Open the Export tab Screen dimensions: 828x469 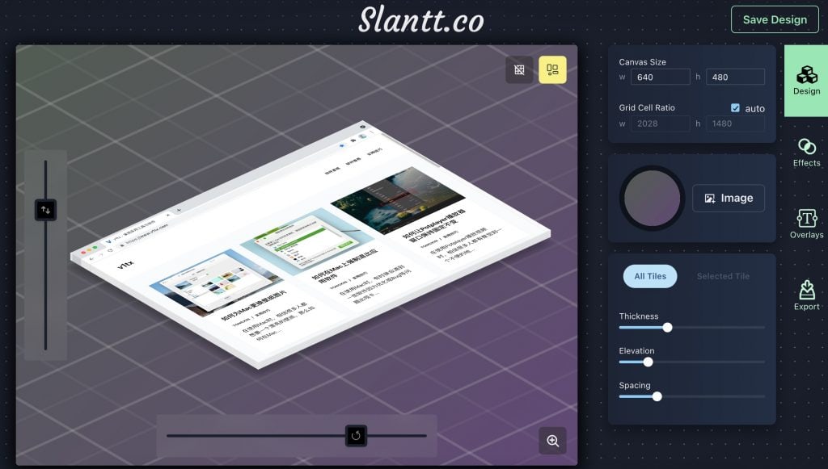806,295
